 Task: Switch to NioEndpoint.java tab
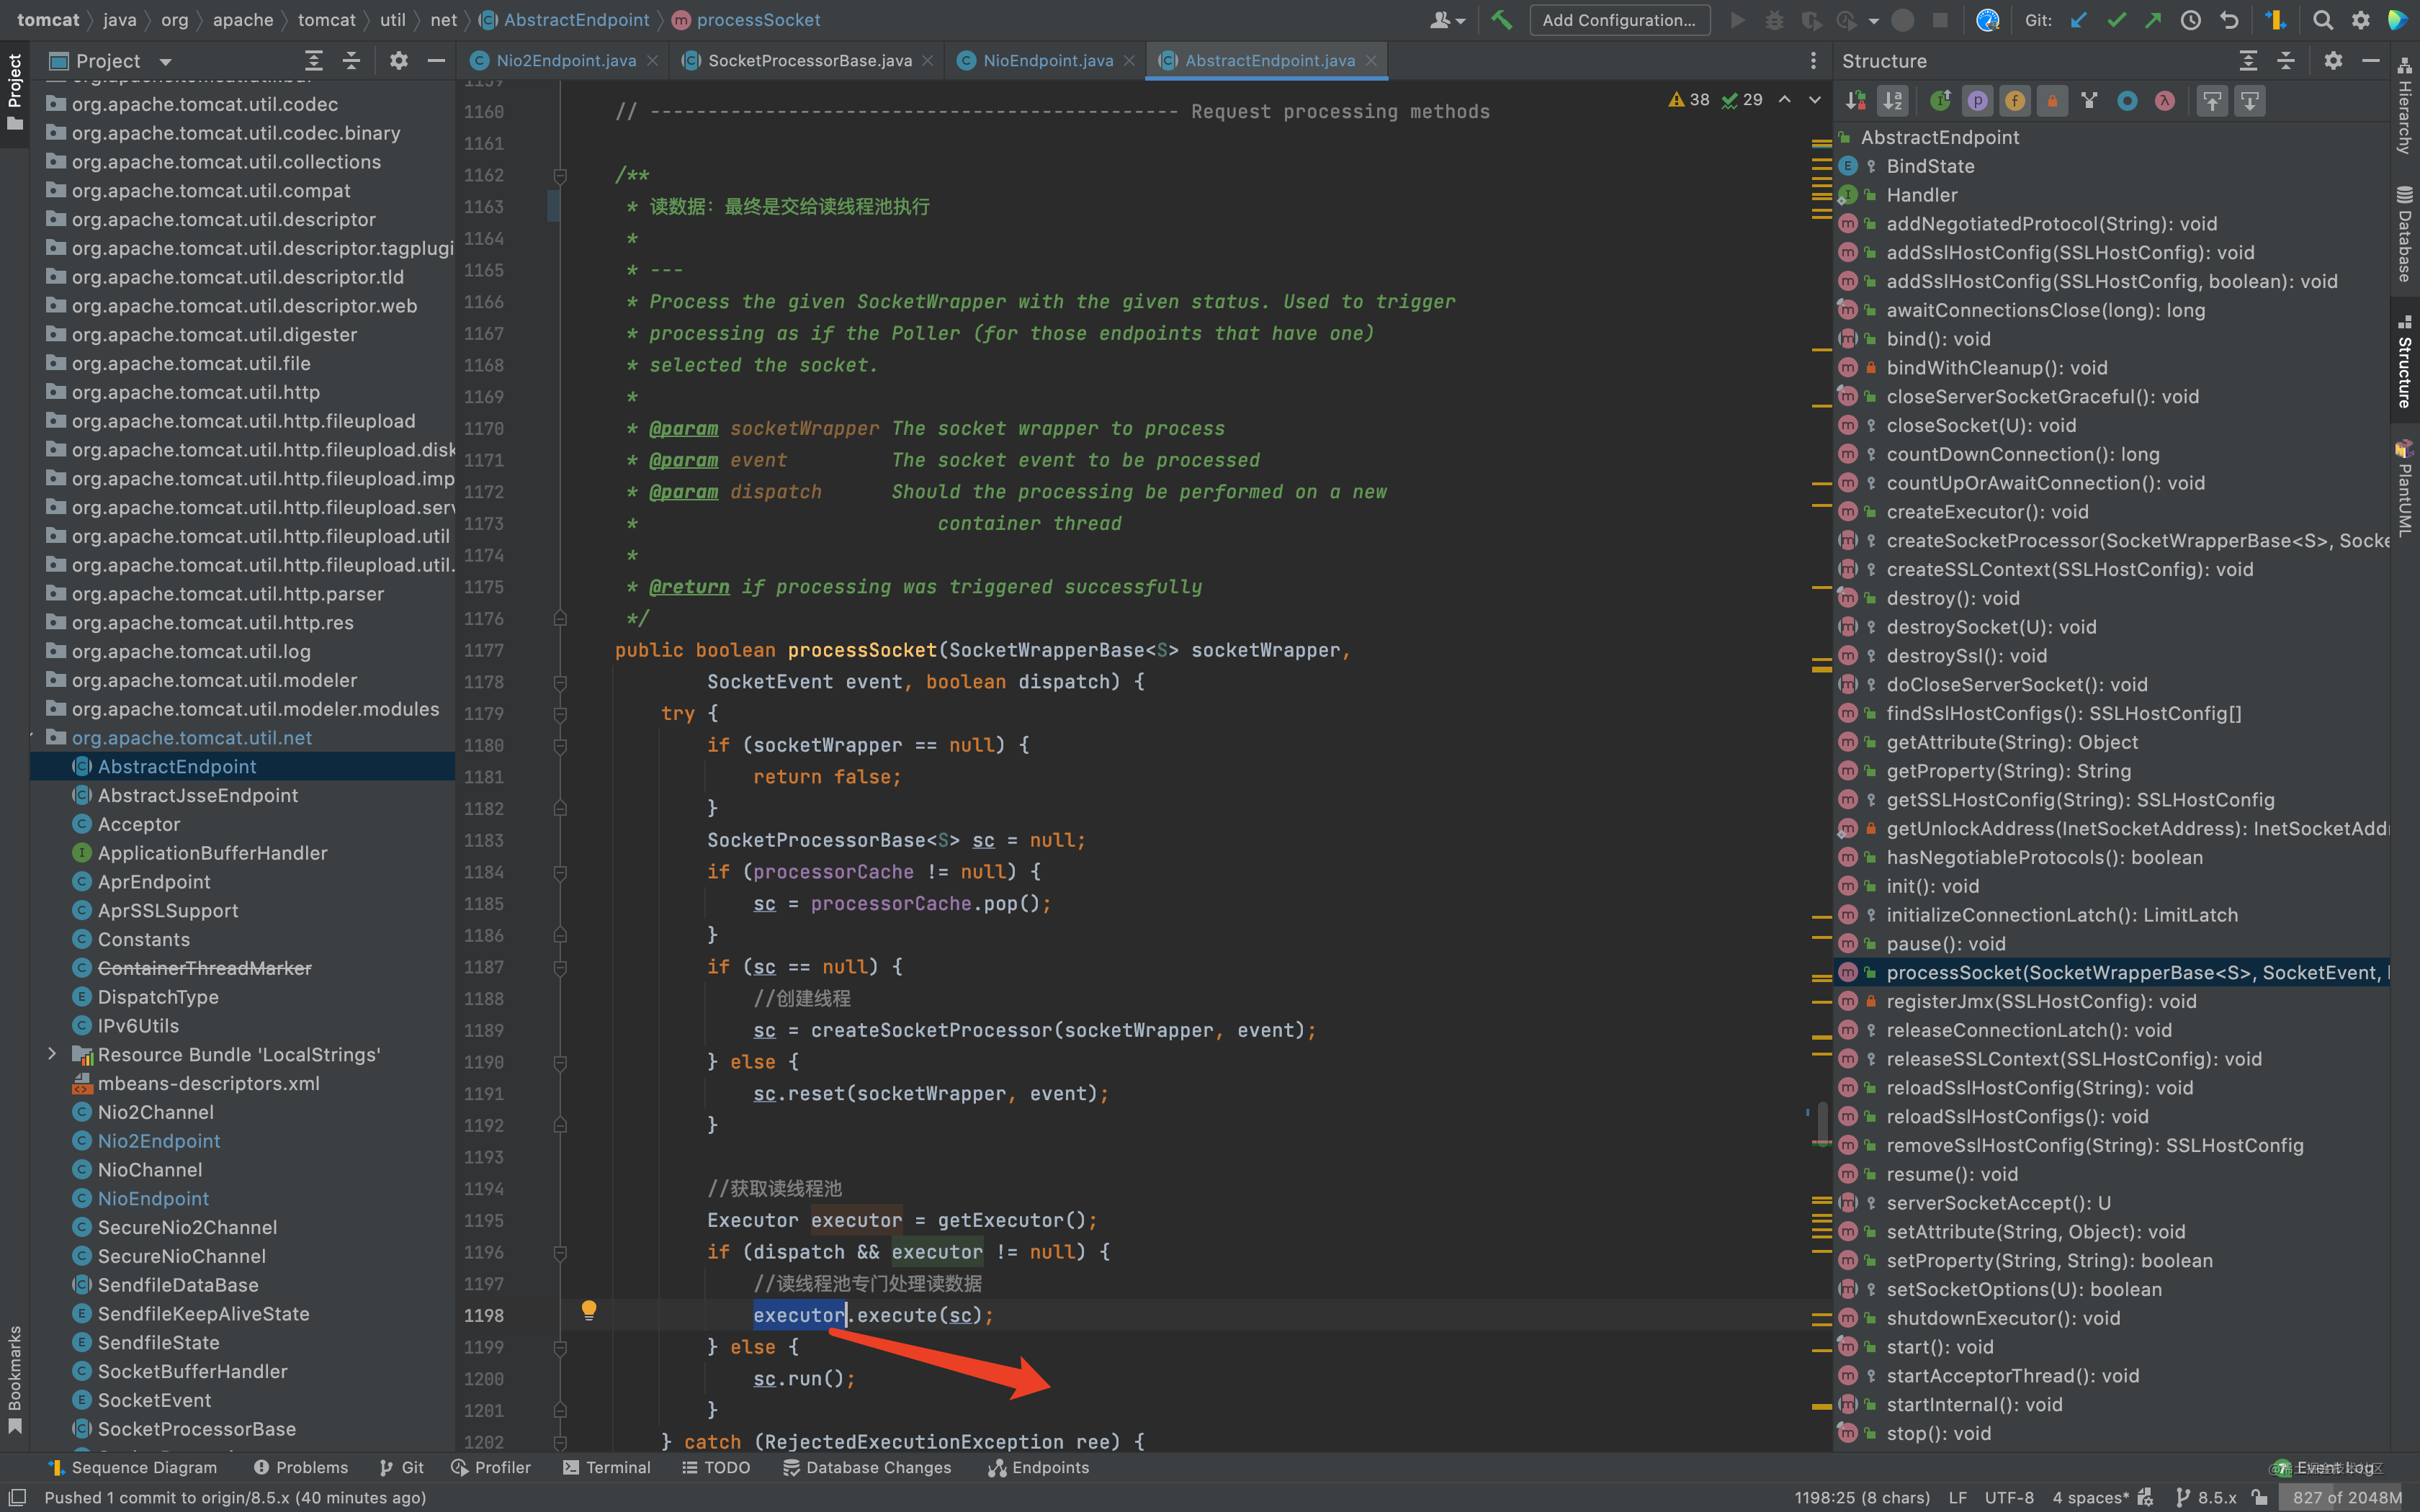[1046, 61]
